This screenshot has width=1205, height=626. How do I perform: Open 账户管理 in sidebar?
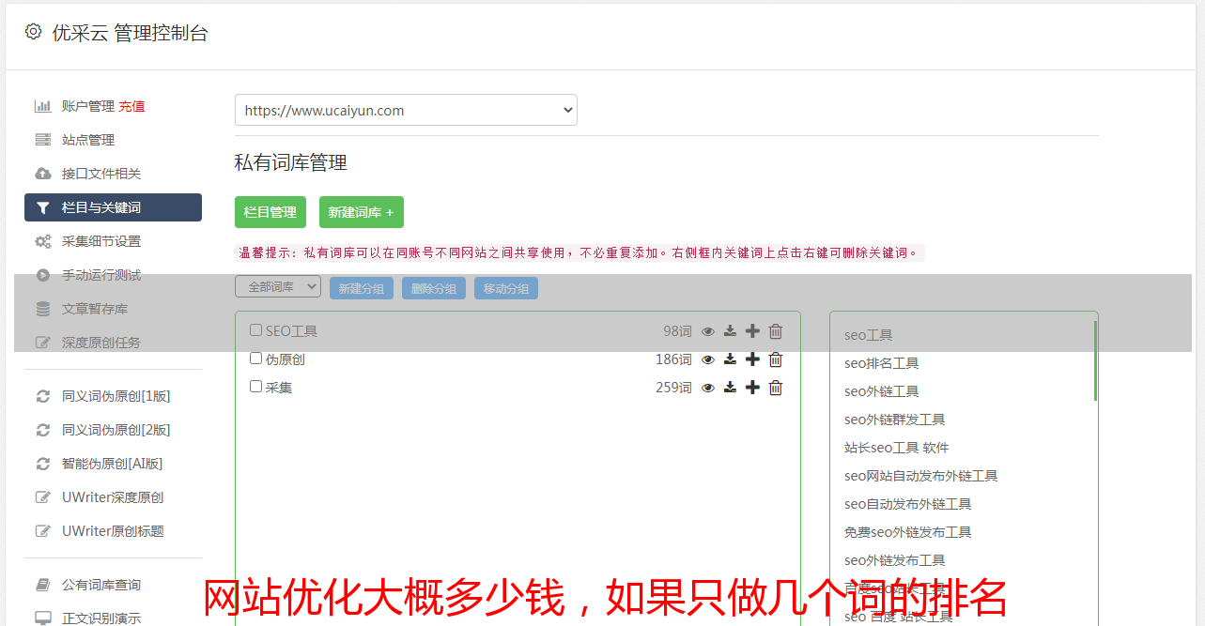click(88, 106)
